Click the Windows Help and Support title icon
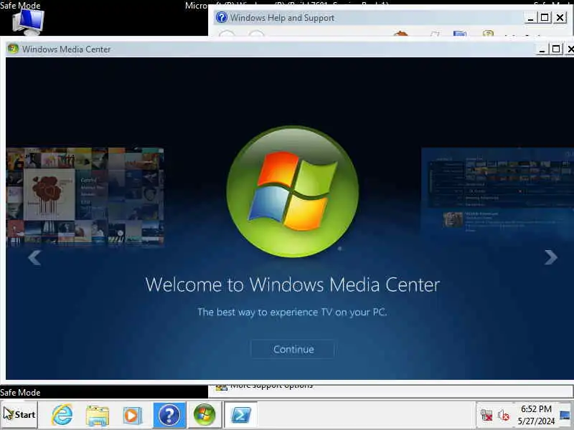The image size is (574, 430). tap(222, 17)
